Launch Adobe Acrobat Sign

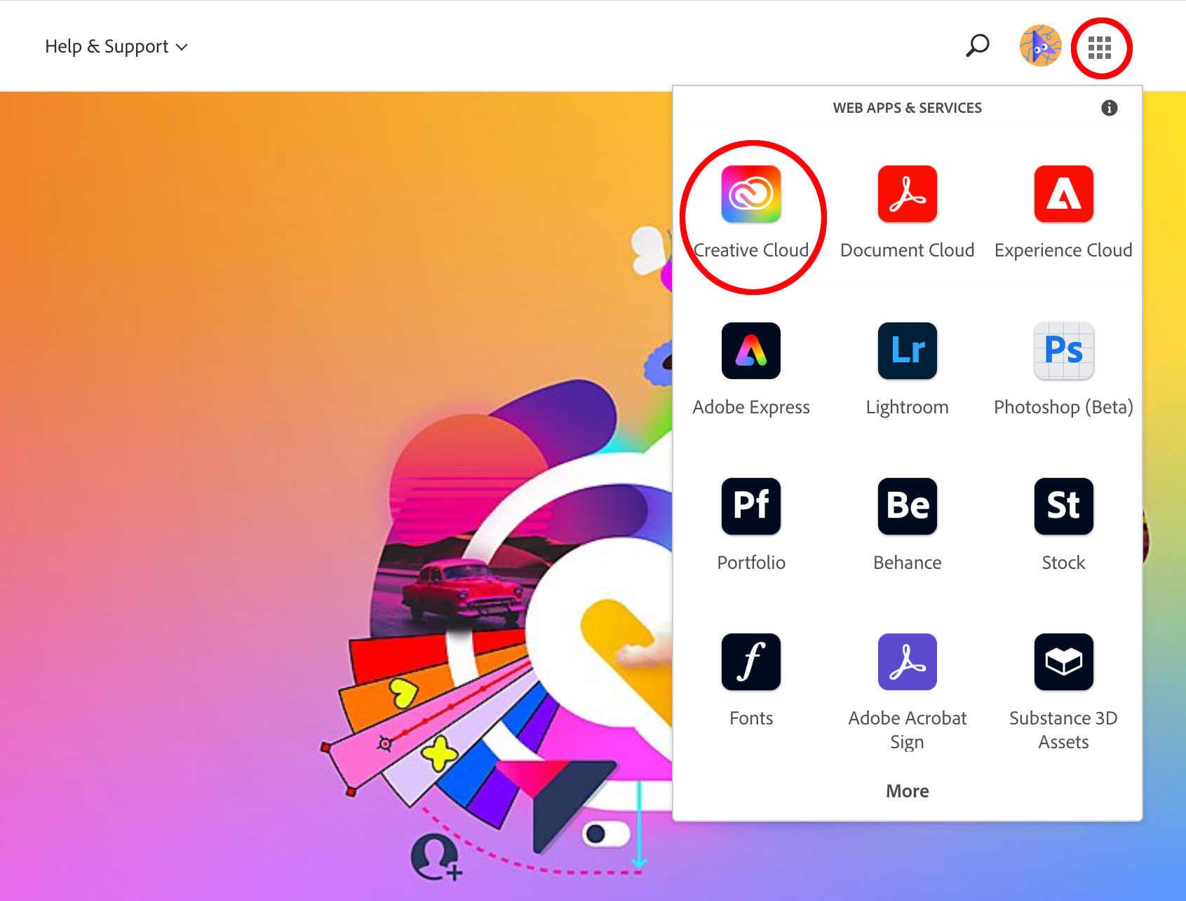907,661
